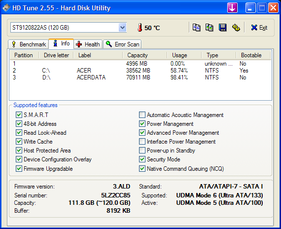Click ATA/ATAPI-7 - SATA I standard value
The width and height of the screenshot is (281, 229).
click(x=231, y=187)
